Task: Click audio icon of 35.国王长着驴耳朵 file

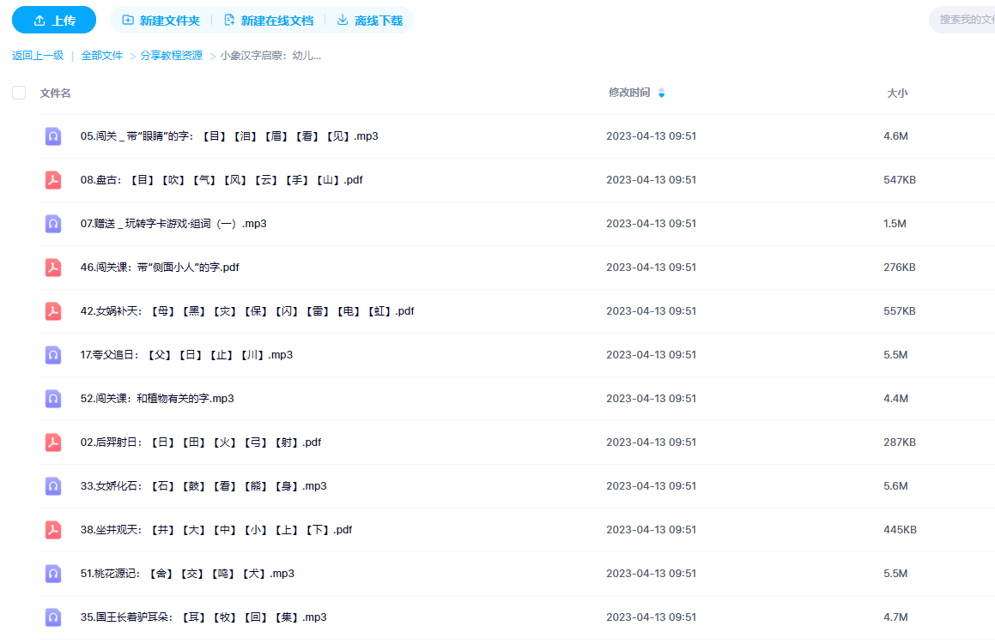Action: click(x=53, y=617)
